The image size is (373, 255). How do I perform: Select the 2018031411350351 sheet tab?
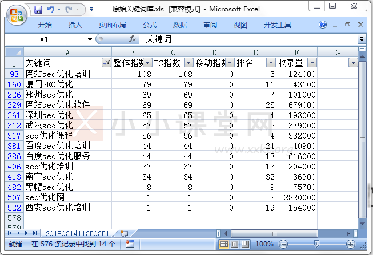click(77, 233)
